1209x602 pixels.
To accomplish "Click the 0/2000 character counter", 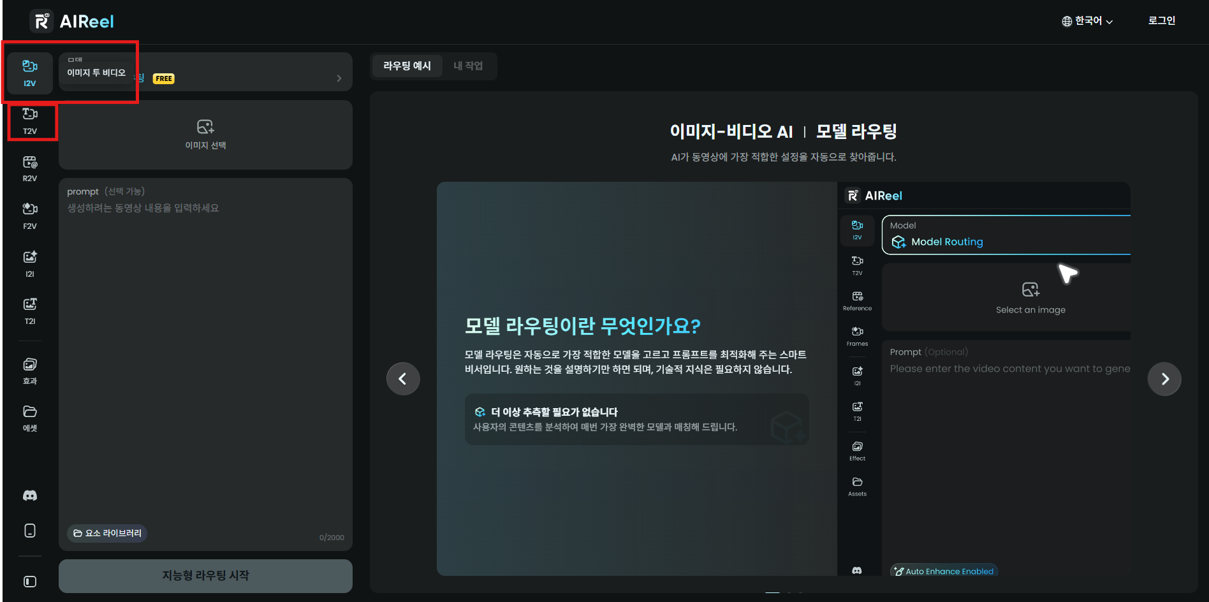I will [x=332, y=538].
